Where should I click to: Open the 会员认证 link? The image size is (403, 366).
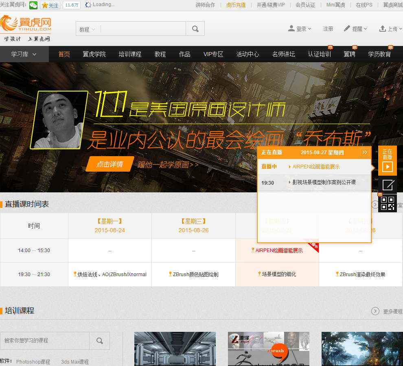[305, 5]
